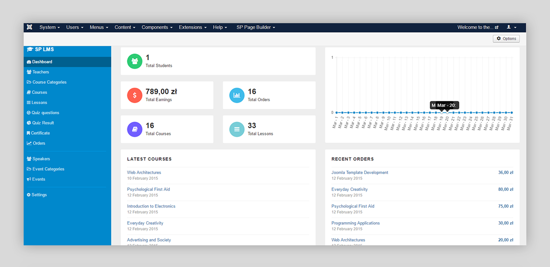Viewport: 550px width, 267px height.
Task: Click the blue Total Orders chart icon
Action: (x=237, y=95)
